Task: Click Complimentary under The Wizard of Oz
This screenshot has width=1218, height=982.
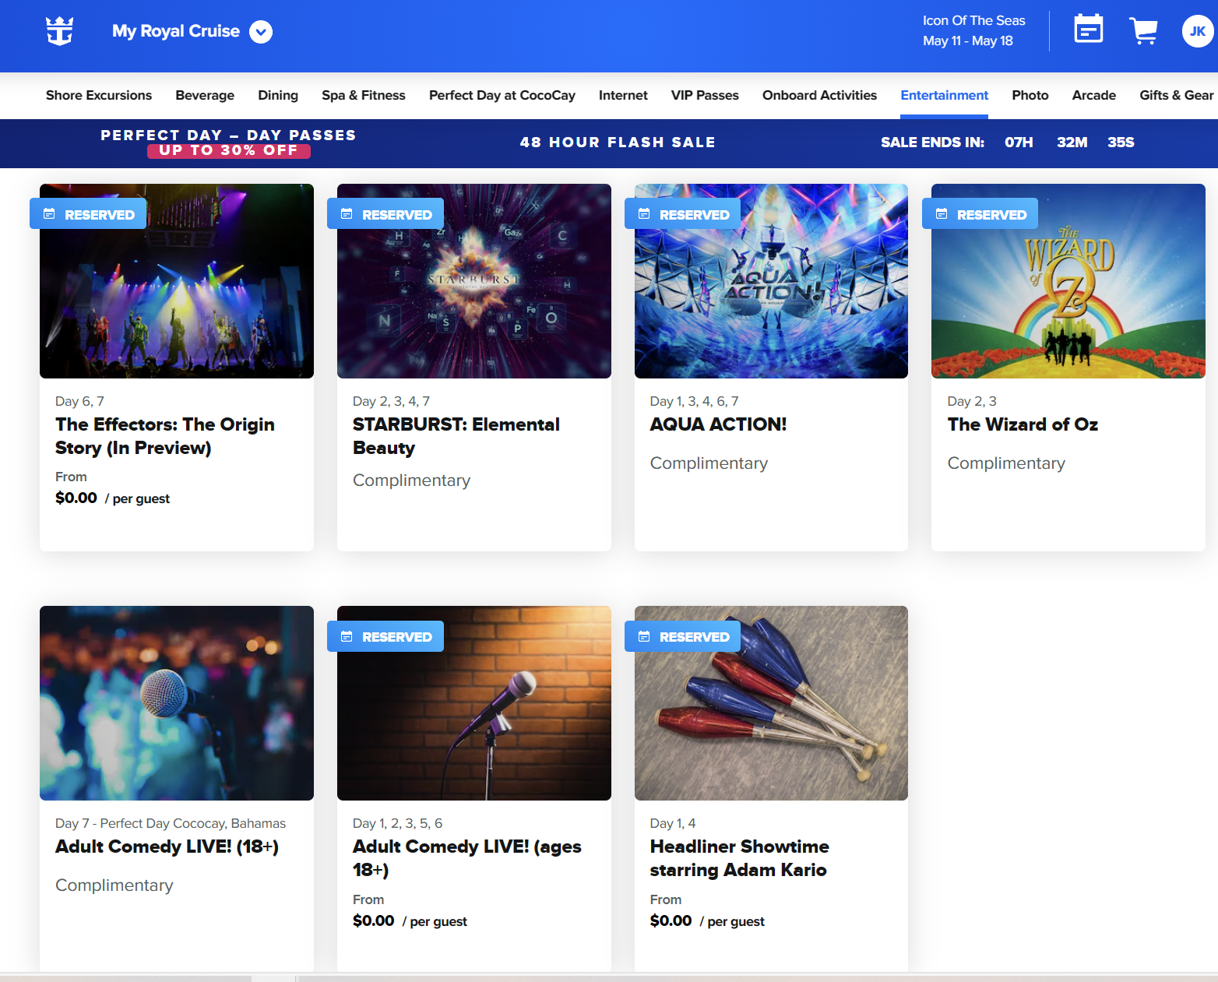Action: pyautogui.click(x=1006, y=463)
